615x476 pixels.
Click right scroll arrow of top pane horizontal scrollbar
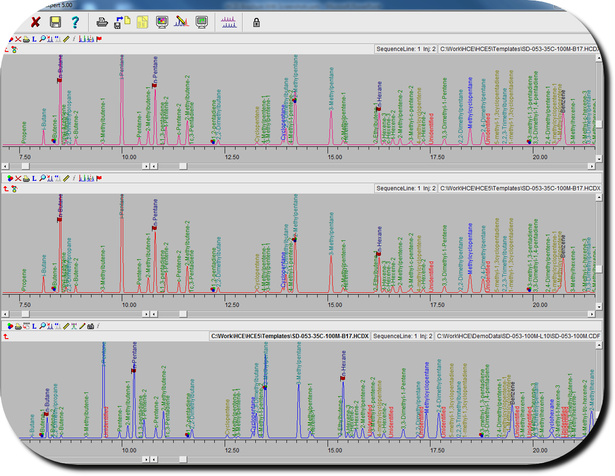pos(591,166)
